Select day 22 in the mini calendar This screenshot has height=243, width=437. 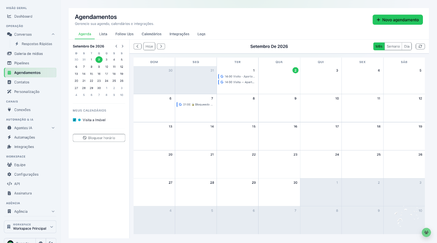(x=91, y=81)
